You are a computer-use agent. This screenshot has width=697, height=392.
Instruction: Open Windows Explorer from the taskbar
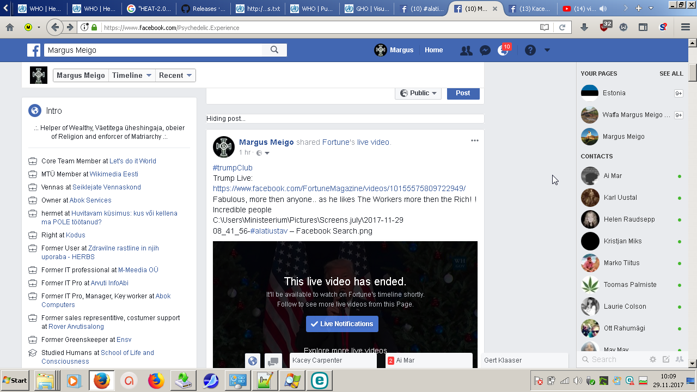tap(47, 381)
